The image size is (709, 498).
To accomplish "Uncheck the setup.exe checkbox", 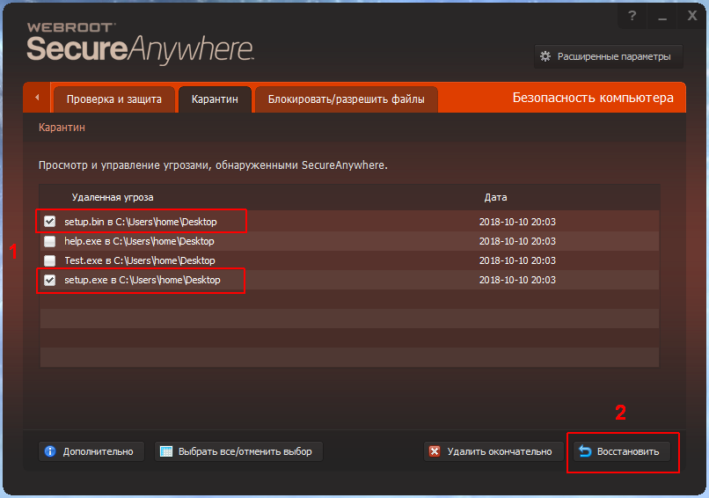I will pyautogui.click(x=50, y=280).
